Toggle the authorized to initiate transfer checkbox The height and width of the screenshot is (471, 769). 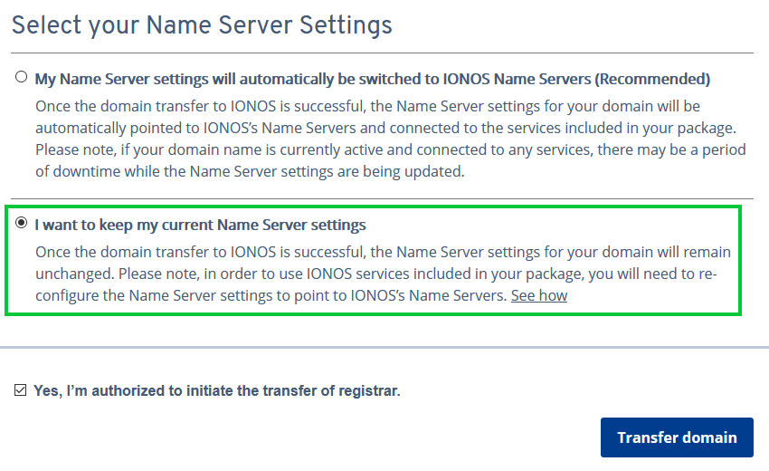[20, 390]
